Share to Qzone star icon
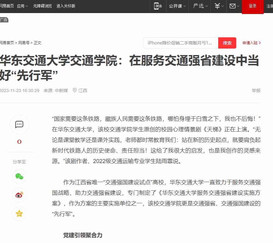 coord(19,214)
